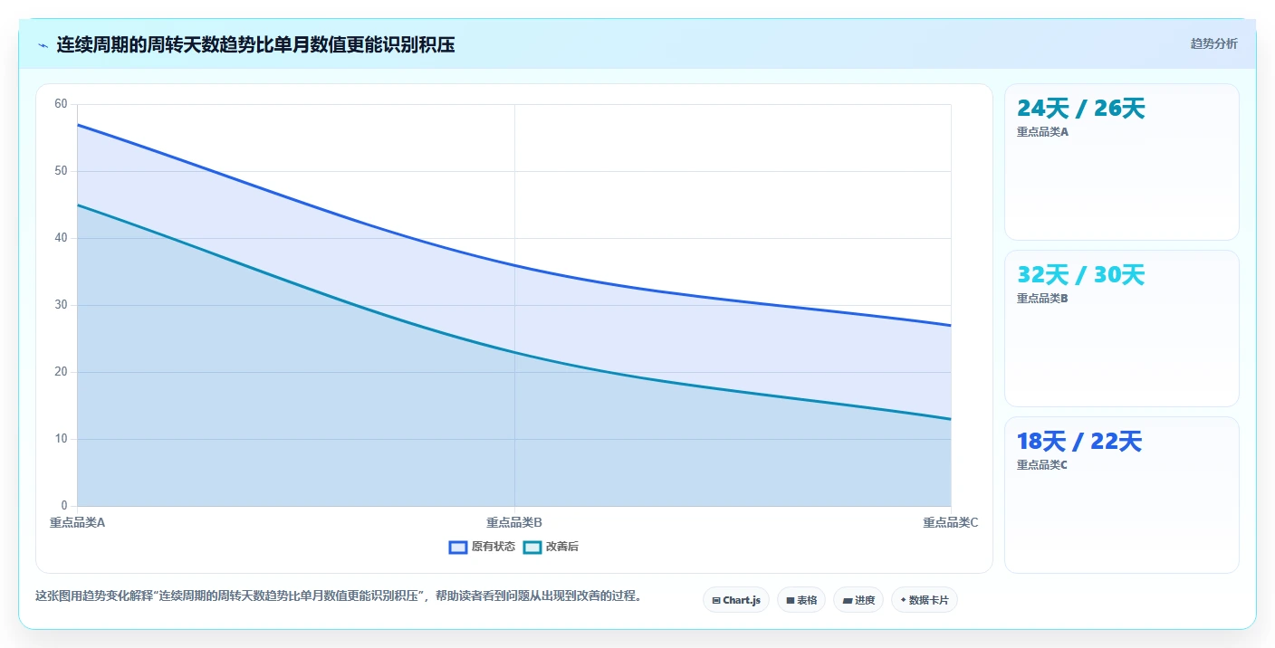Click the 18天 / 22天 value card
Viewport: 1275px width, 648px height.
pos(1122,495)
